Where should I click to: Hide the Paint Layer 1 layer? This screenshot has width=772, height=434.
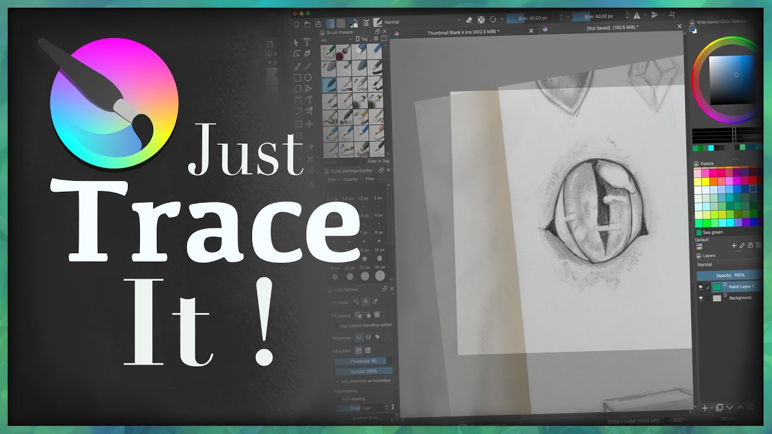700,288
